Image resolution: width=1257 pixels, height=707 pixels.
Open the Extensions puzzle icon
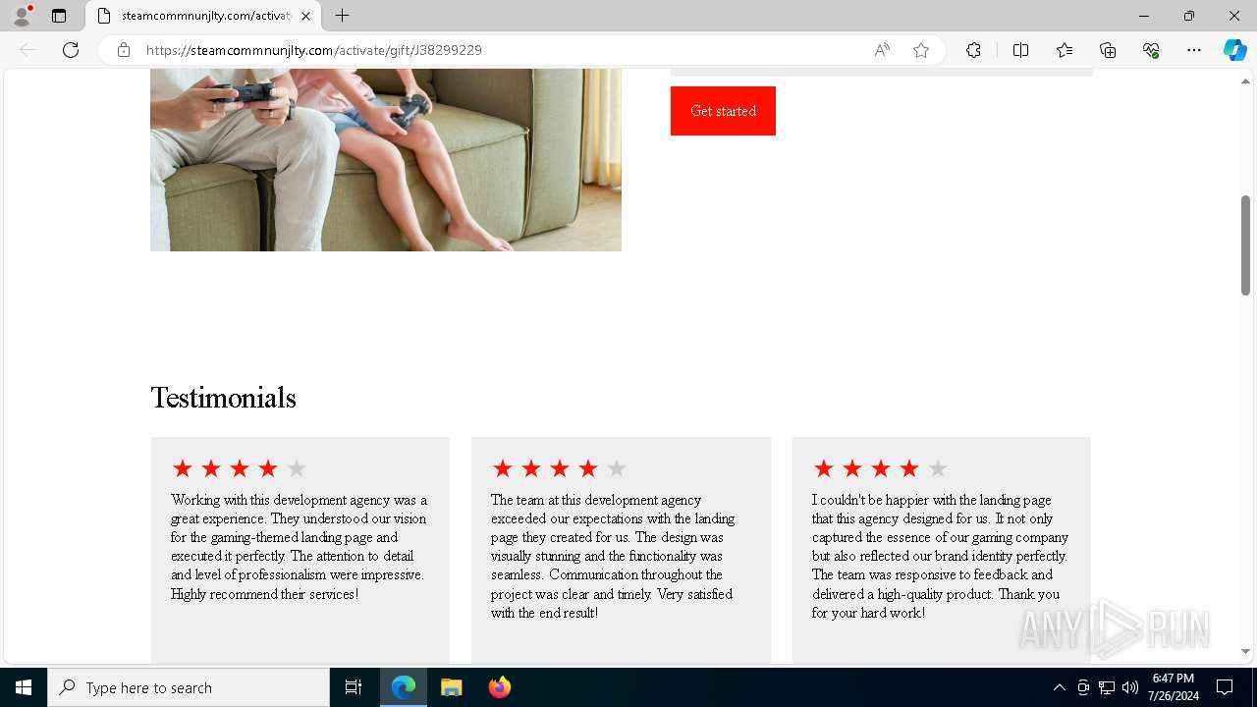point(973,50)
